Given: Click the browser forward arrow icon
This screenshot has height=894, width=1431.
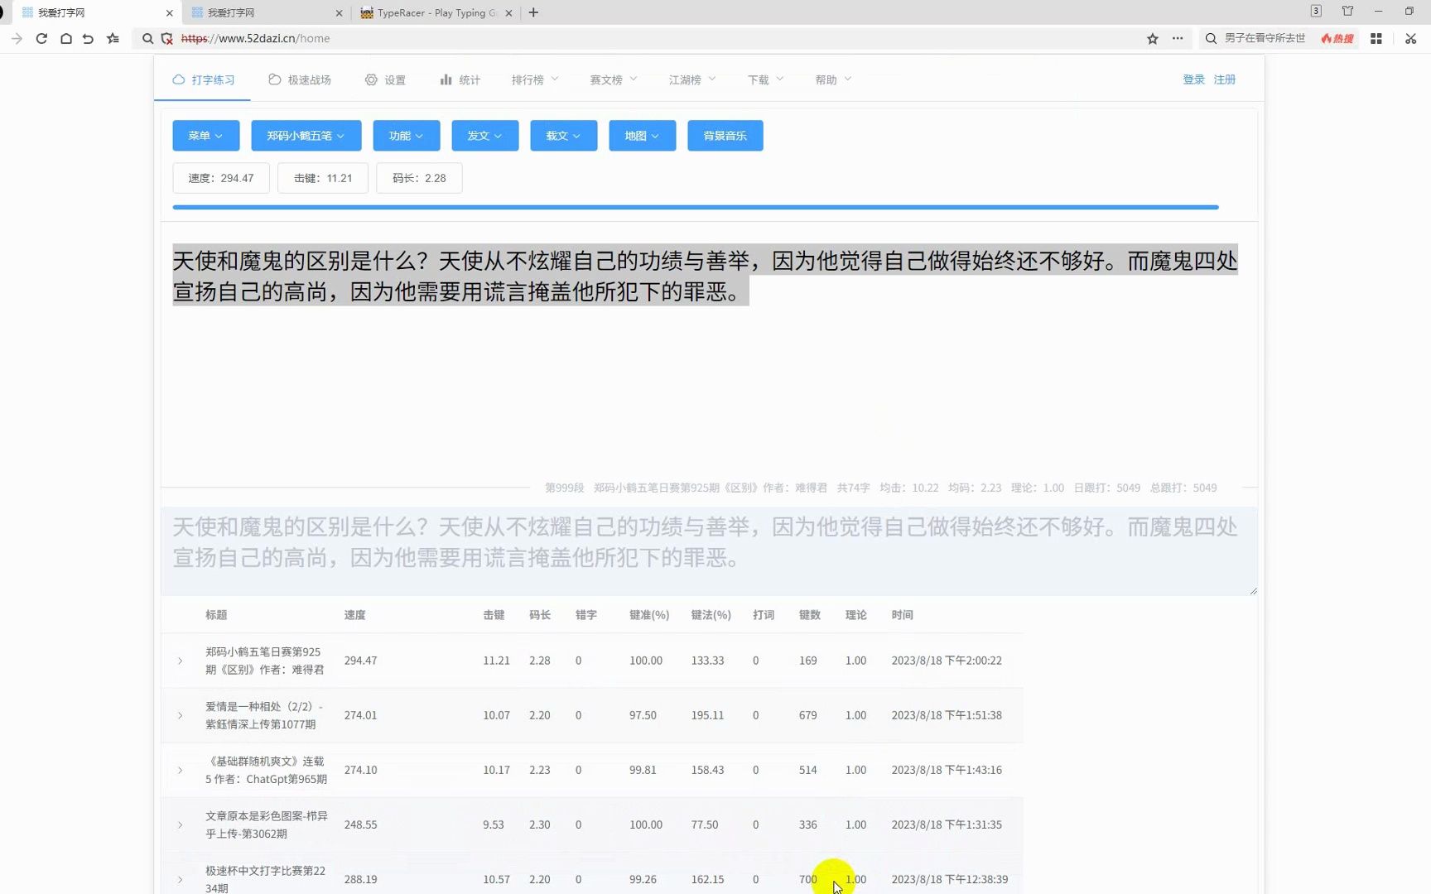Looking at the screenshot, I should pyautogui.click(x=17, y=38).
